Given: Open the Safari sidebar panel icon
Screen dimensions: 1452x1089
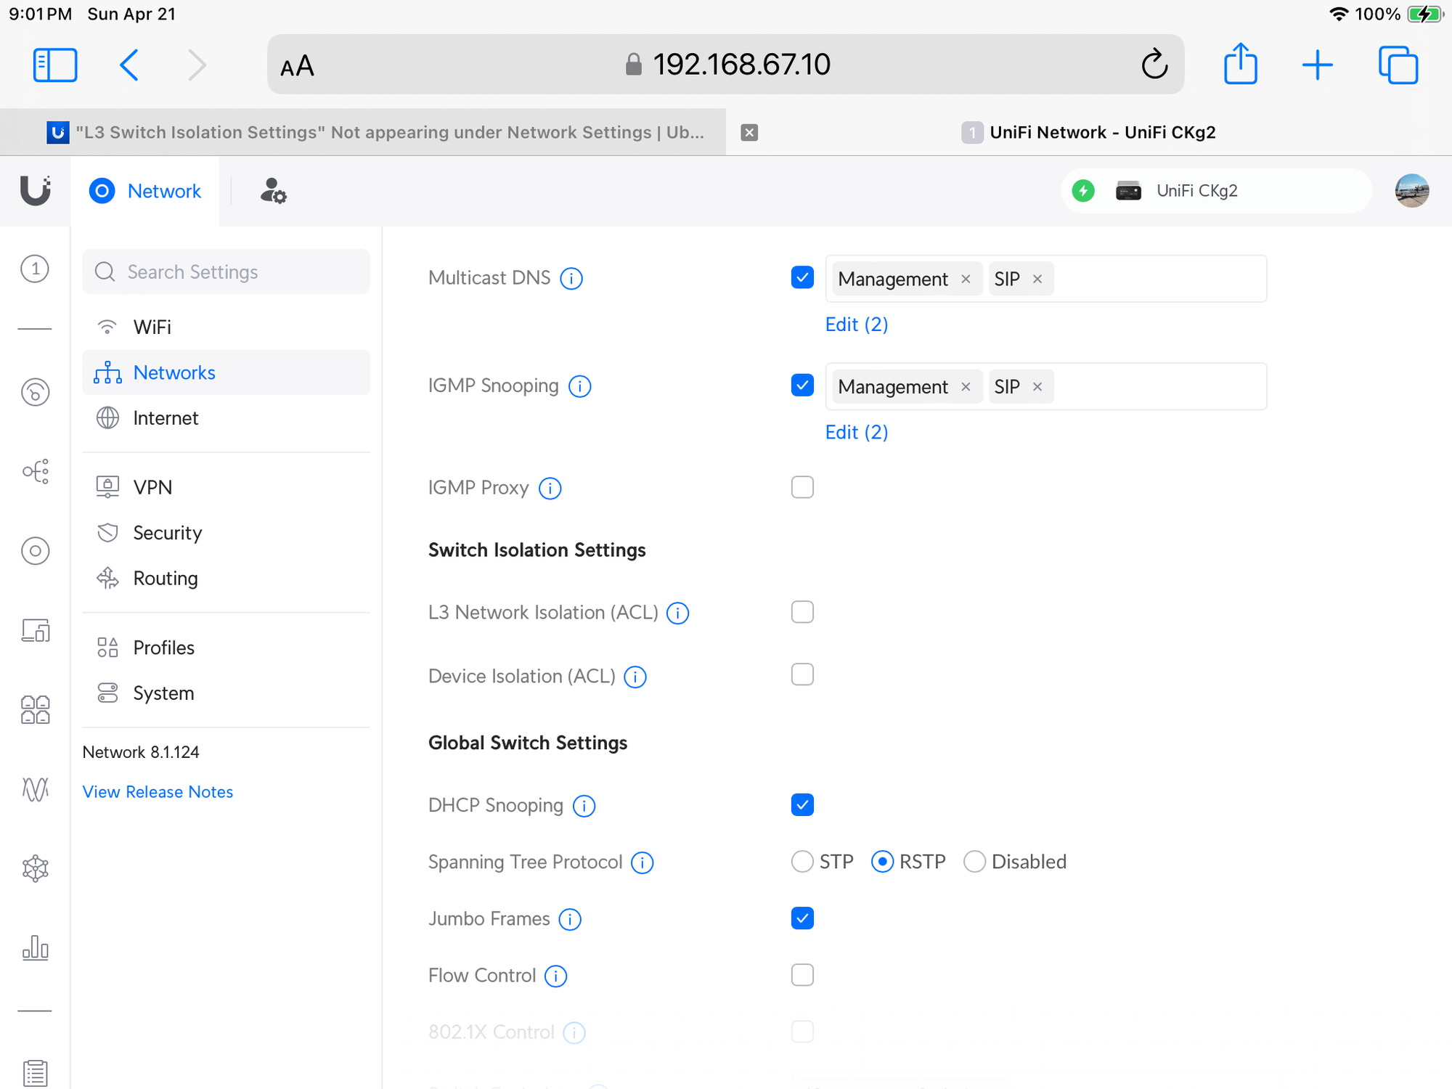Looking at the screenshot, I should tap(55, 65).
